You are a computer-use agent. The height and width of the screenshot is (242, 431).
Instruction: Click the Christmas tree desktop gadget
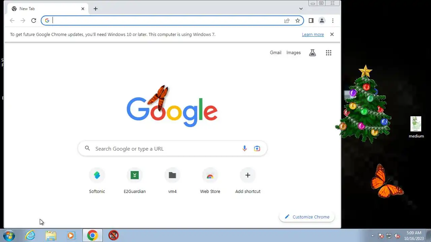(x=364, y=104)
